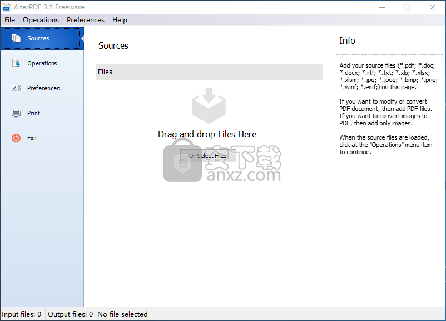The width and height of the screenshot is (446, 321).
Task: Go to the Operations label in sidebar
Action: point(42,63)
